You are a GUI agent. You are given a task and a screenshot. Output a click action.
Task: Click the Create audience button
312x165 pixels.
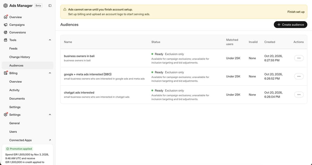[290, 25]
